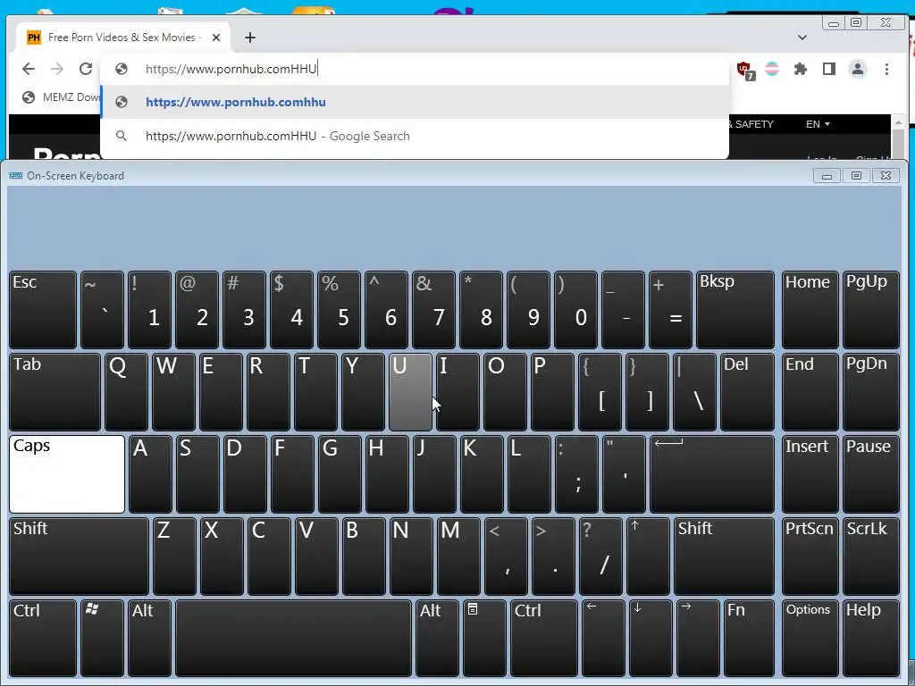
Task: Click the forward slash question mark key
Action: coord(600,556)
